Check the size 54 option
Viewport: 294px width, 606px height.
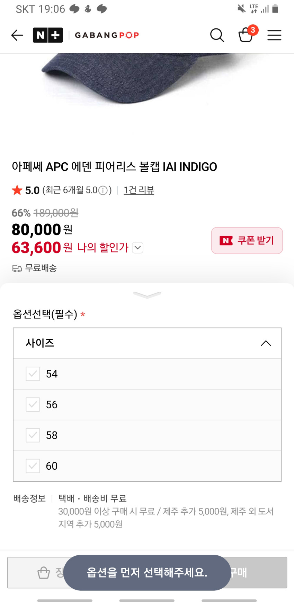33,374
